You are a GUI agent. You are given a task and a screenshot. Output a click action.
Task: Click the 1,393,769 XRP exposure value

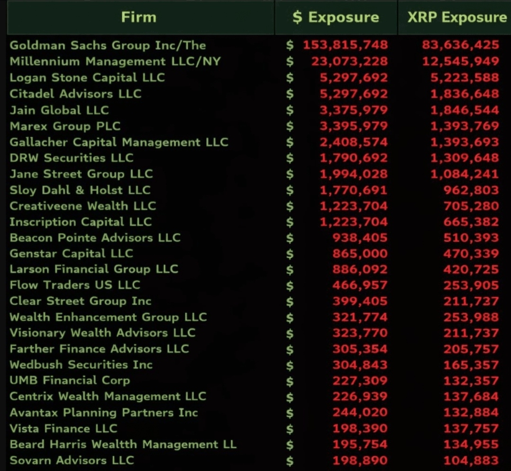[x=465, y=126]
